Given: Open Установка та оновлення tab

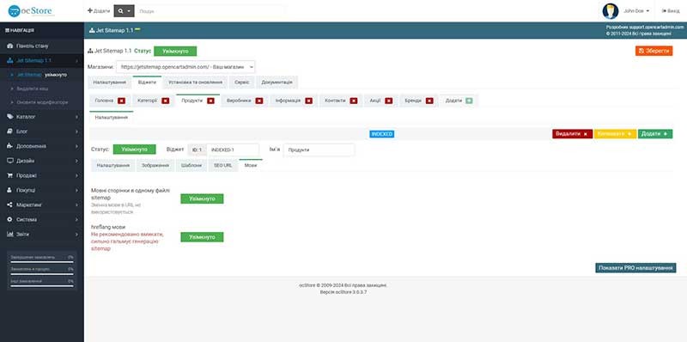Looking at the screenshot, I should [195, 82].
